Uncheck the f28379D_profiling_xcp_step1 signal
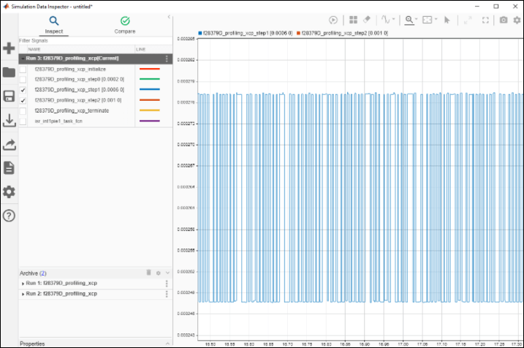This screenshot has width=524, height=348. 23,90
